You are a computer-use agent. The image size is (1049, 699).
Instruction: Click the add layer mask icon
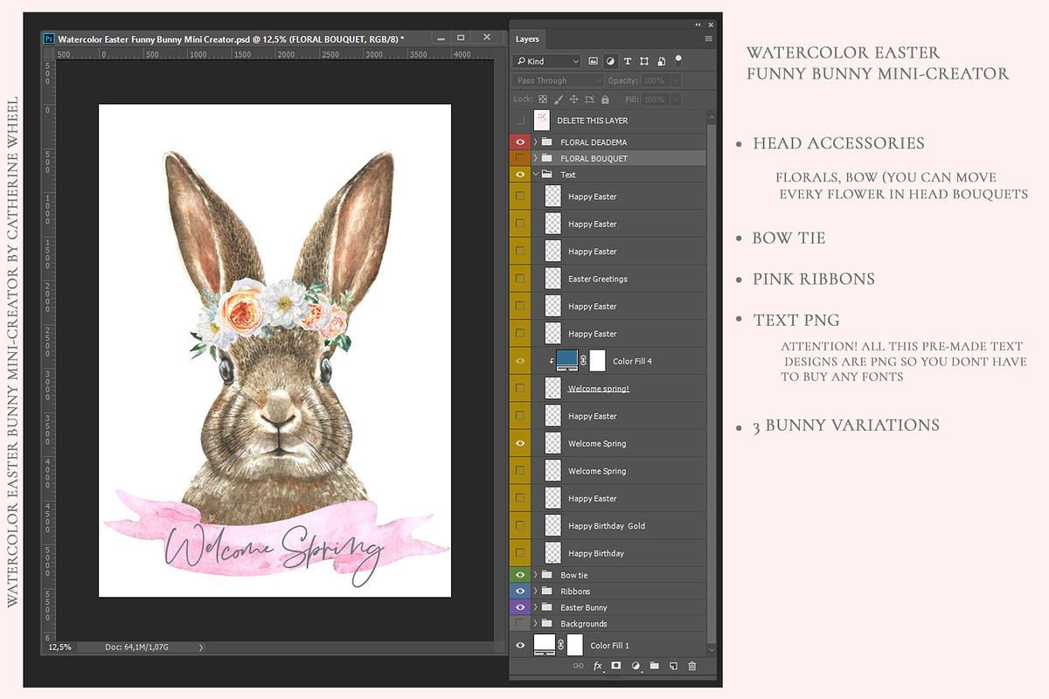pos(615,666)
